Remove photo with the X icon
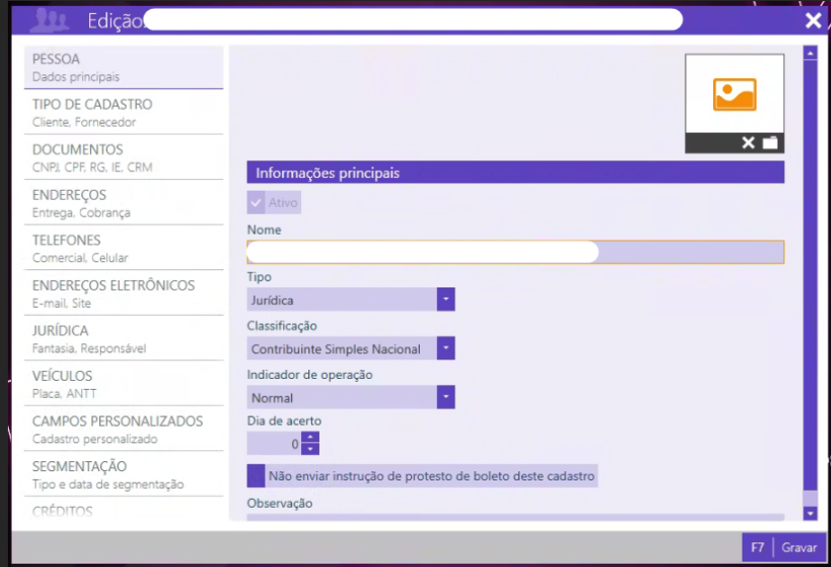 pyautogui.click(x=749, y=143)
